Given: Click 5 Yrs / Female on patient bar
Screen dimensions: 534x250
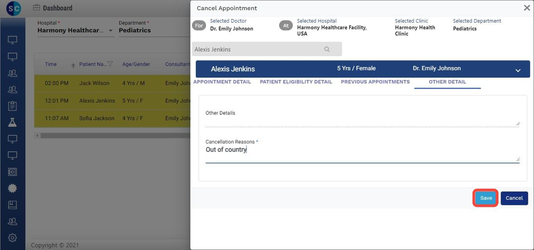Looking at the screenshot, I should [x=356, y=68].
